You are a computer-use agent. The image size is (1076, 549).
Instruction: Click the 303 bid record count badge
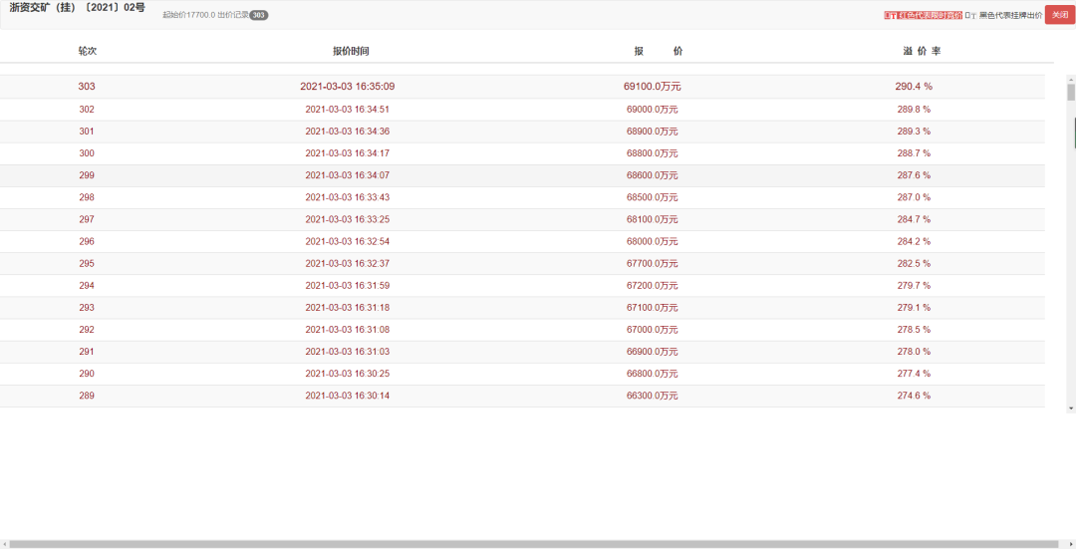tap(259, 15)
